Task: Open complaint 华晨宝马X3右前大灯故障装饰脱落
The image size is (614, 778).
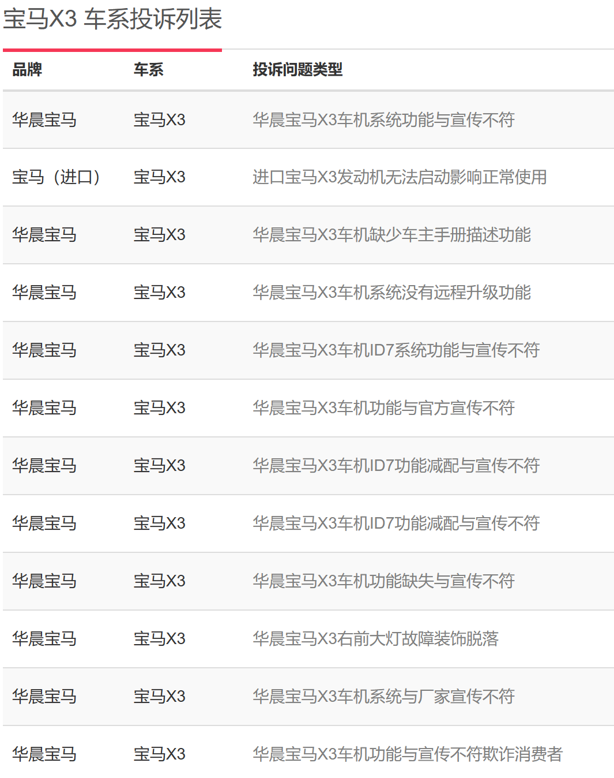Action: 375,639
